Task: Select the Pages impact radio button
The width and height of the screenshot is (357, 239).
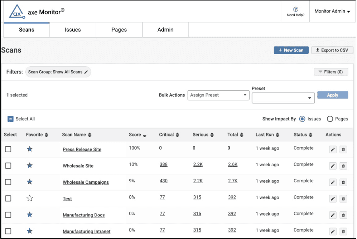Action: click(330, 119)
